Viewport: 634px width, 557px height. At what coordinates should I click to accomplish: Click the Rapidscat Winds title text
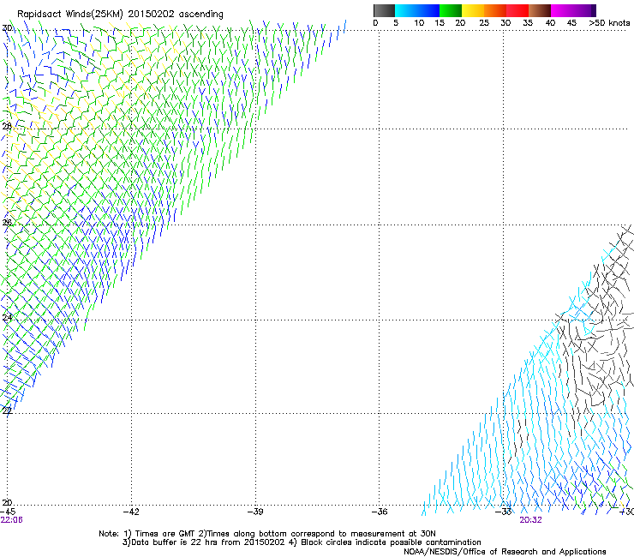tap(120, 15)
